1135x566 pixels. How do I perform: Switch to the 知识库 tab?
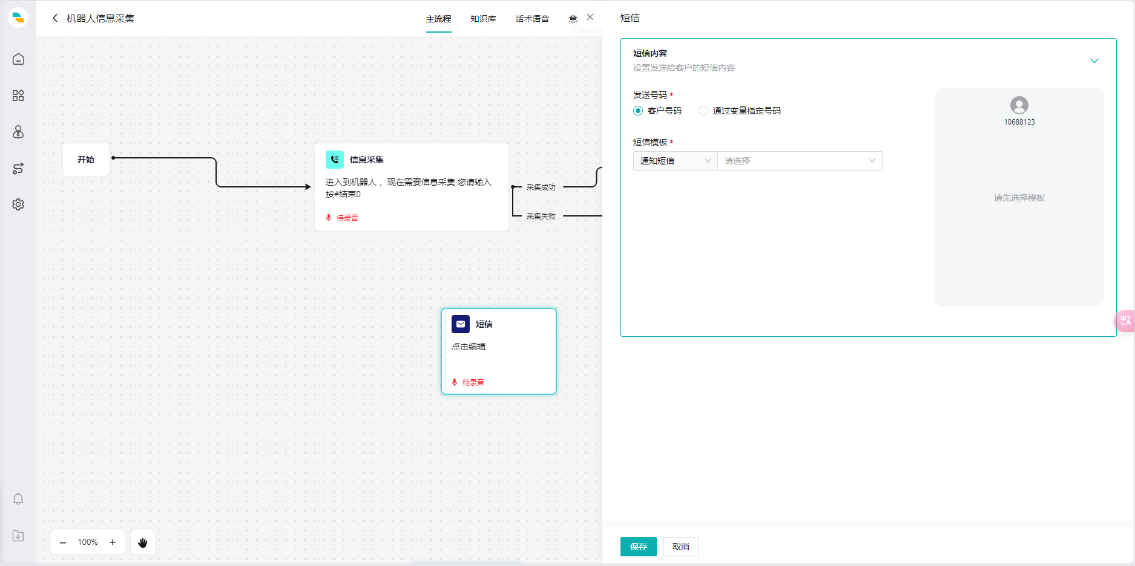(x=483, y=19)
